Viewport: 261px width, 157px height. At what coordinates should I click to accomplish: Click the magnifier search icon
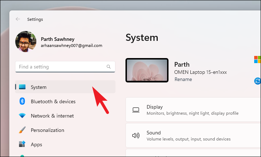click(x=109, y=67)
